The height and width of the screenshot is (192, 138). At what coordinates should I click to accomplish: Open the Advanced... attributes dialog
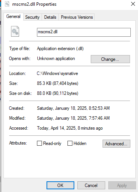coord(116,144)
